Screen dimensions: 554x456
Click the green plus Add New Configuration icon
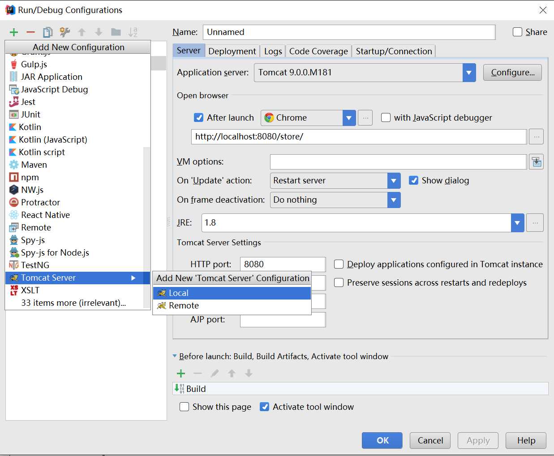(x=14, y=32)
